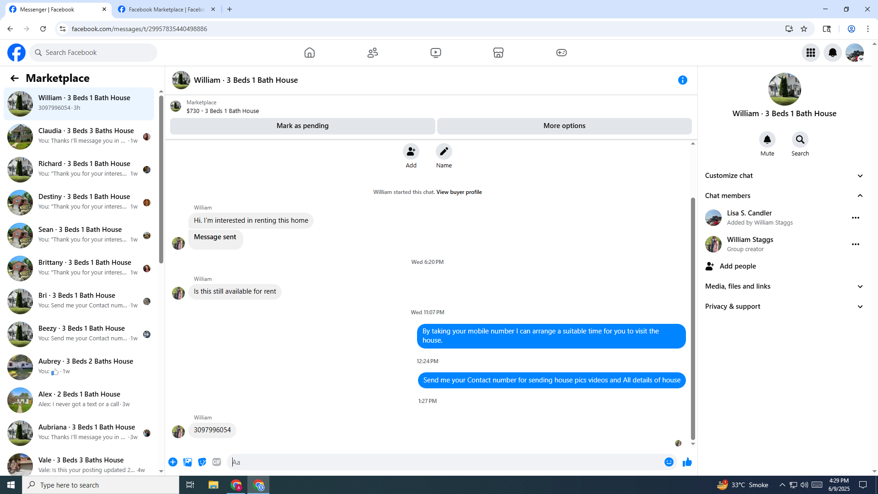The image size is (878, 494).
Task: Attach a photo with image icon
Action: point(187,462)
